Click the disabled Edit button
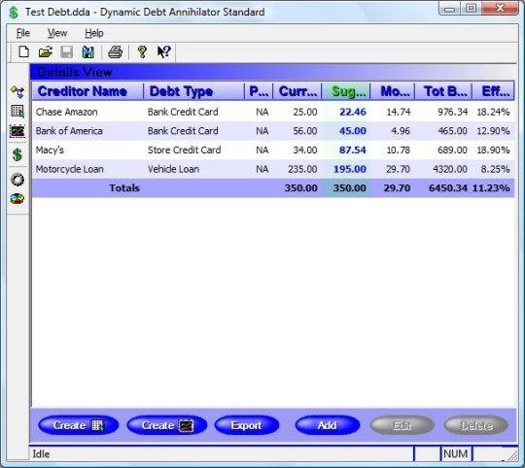This screenshot has width=525, height=468. pyautogui.click(x=402, y=425)
